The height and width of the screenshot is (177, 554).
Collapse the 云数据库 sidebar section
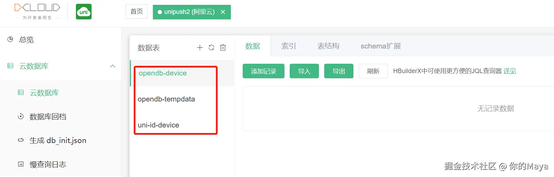112,66
